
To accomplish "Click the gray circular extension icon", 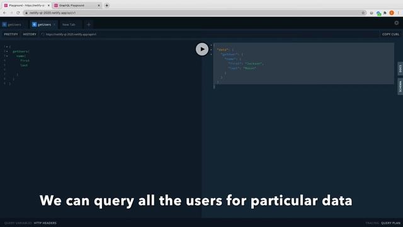I will pos(372,13).
